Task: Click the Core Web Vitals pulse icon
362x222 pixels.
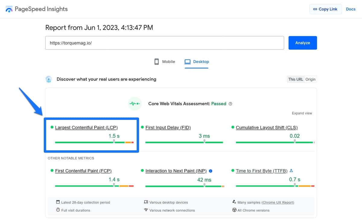Action: pyautogui.click(x=135, y=104)
